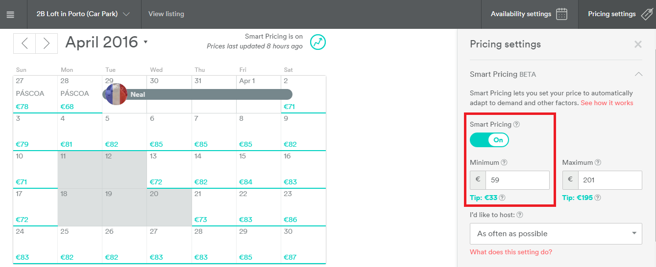
Task: Click See how it works link
Action: coord(607,103)
